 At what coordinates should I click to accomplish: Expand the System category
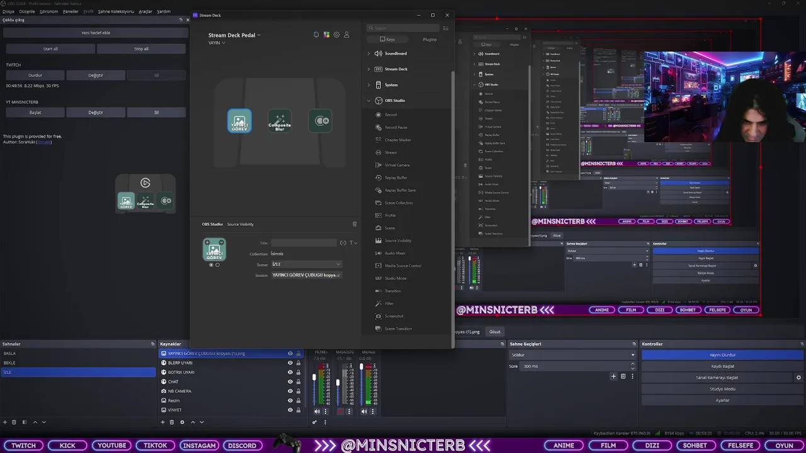pyautogui.click(x=369, y=85)
